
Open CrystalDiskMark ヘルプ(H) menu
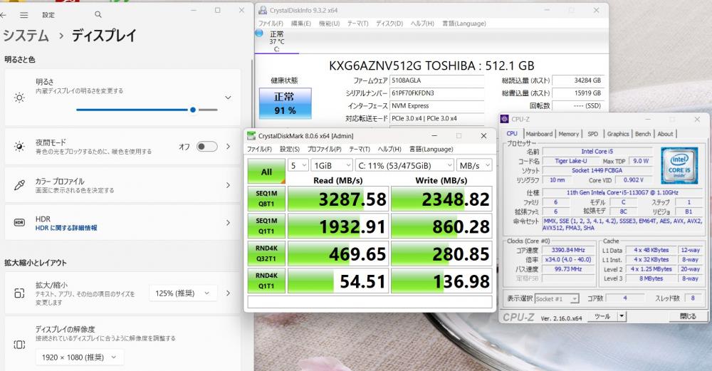[389, 149]
